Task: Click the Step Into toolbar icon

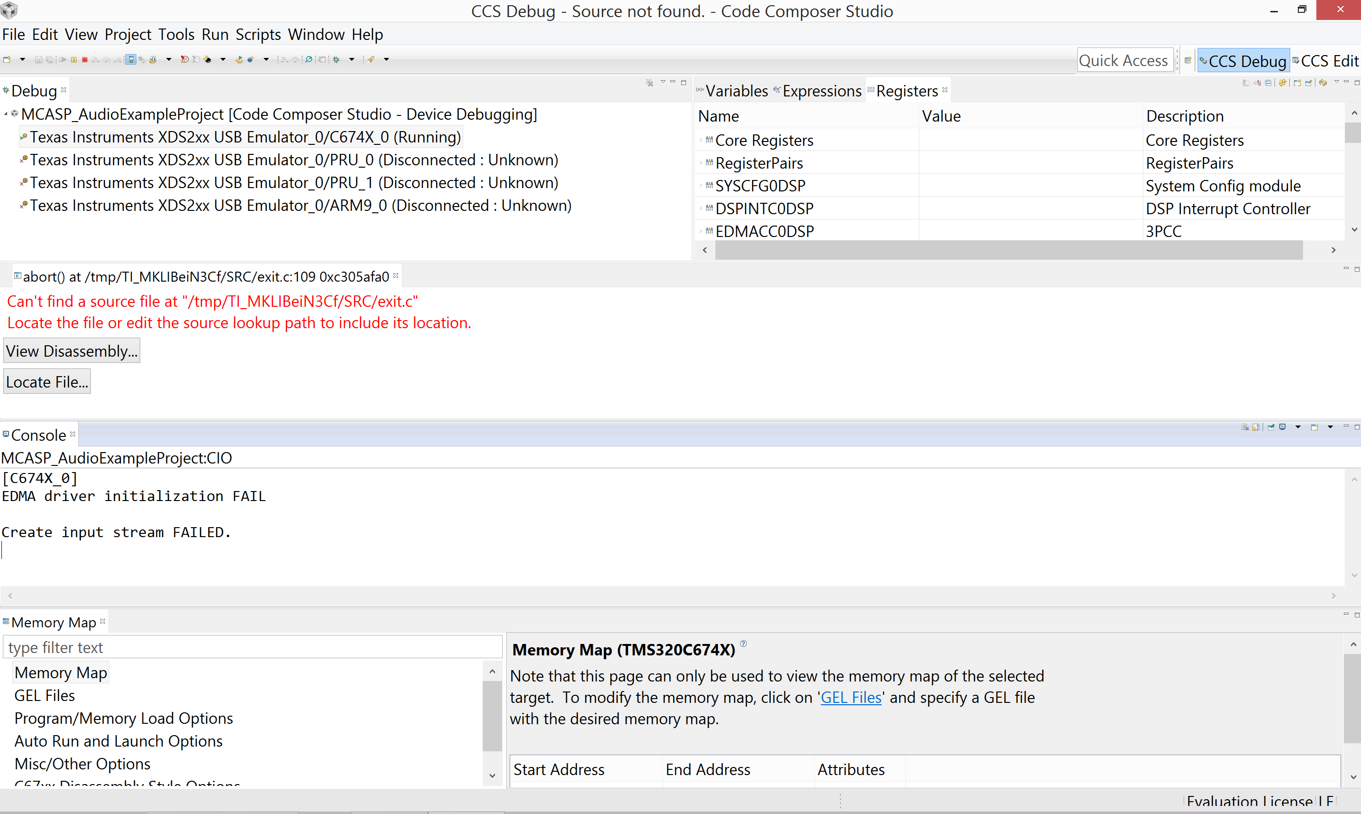Action: click(x=95, y=60)
